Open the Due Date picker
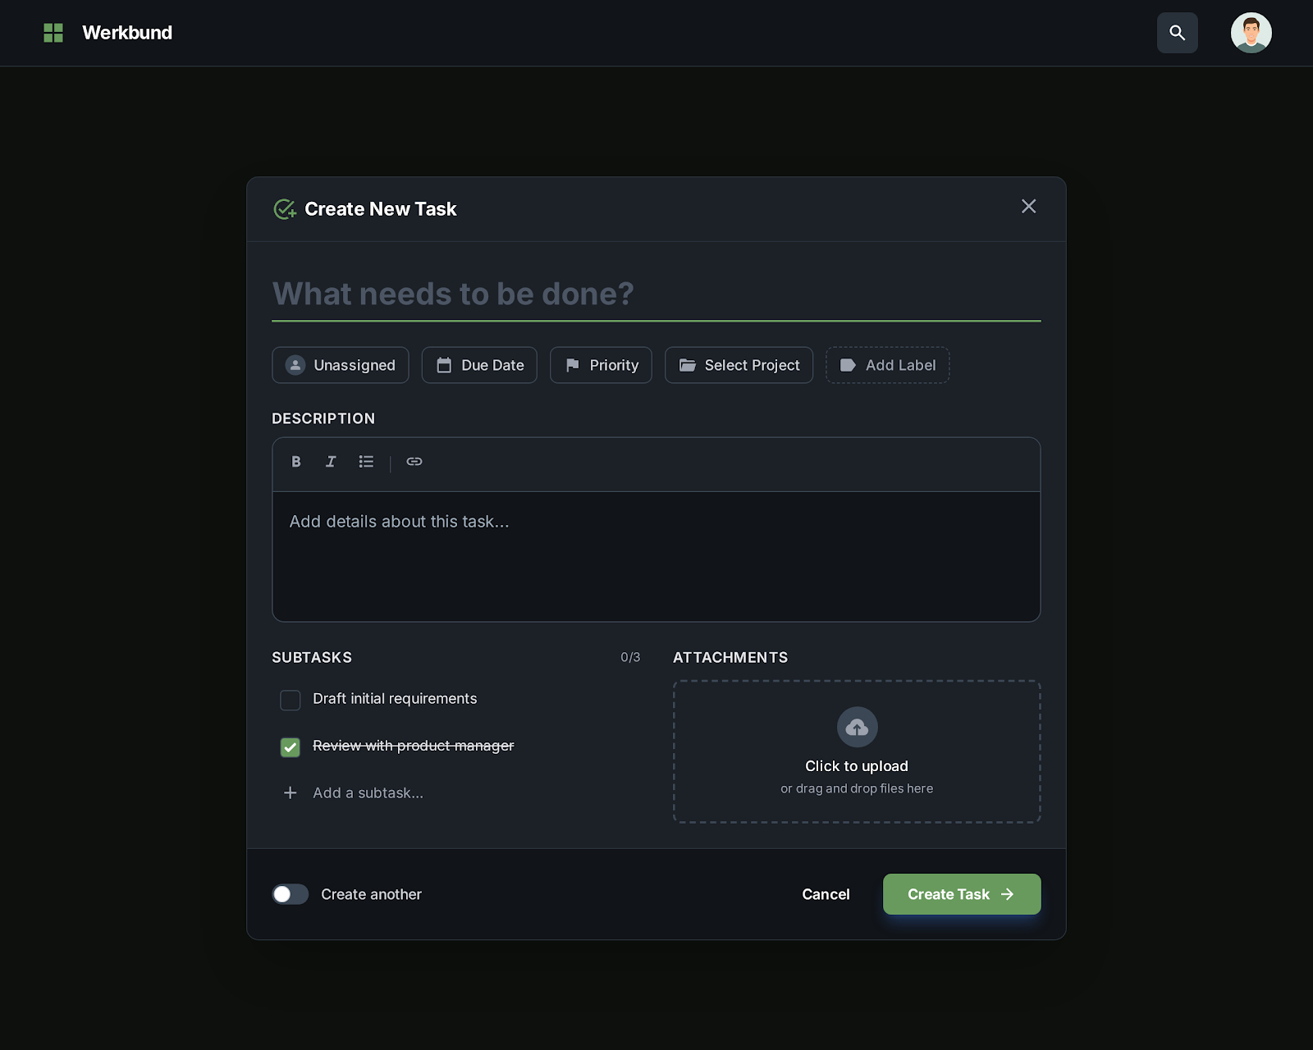 click(479, 365)
